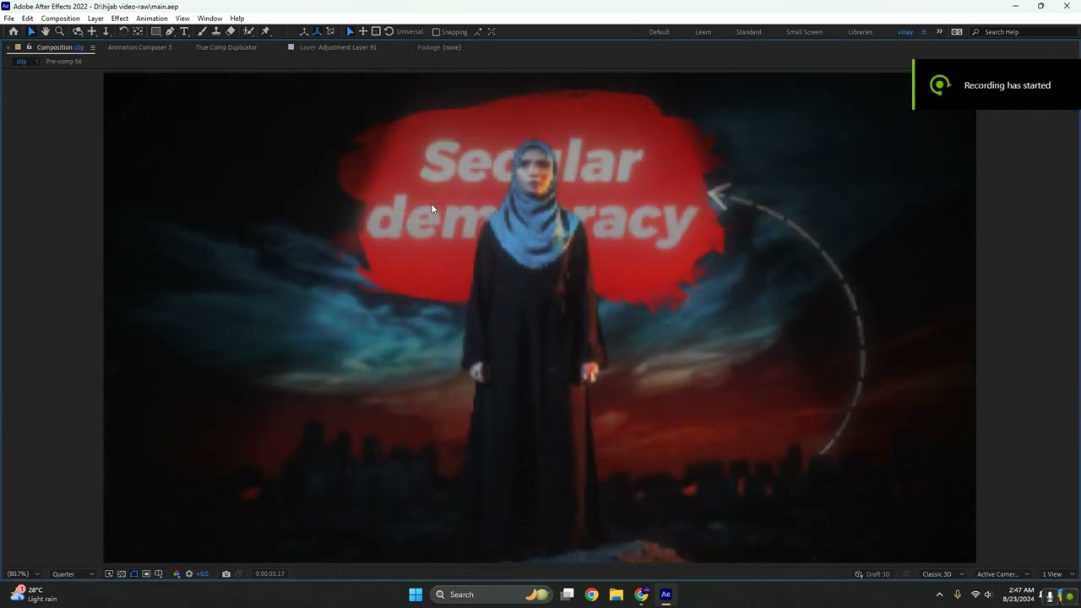Toggle transparency grid in viewer bar

122,574
